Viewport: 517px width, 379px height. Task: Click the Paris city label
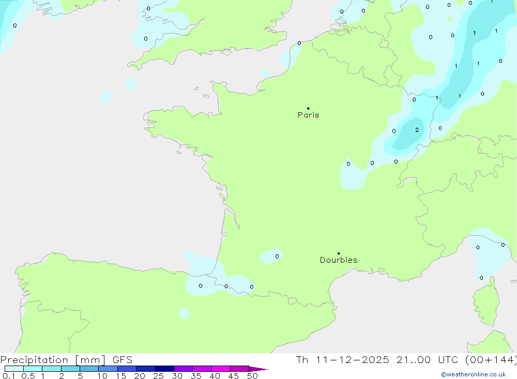coord(308,115)
